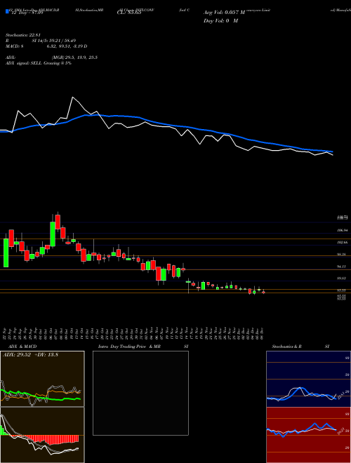Click the blue 12 Day SMA legend square
Screen dimensions: 351x463
click(7, 11)
